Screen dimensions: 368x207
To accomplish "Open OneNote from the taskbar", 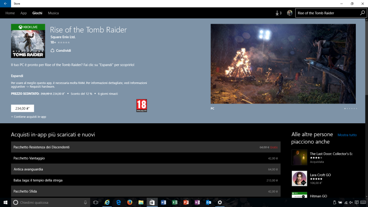I will 197,202.
